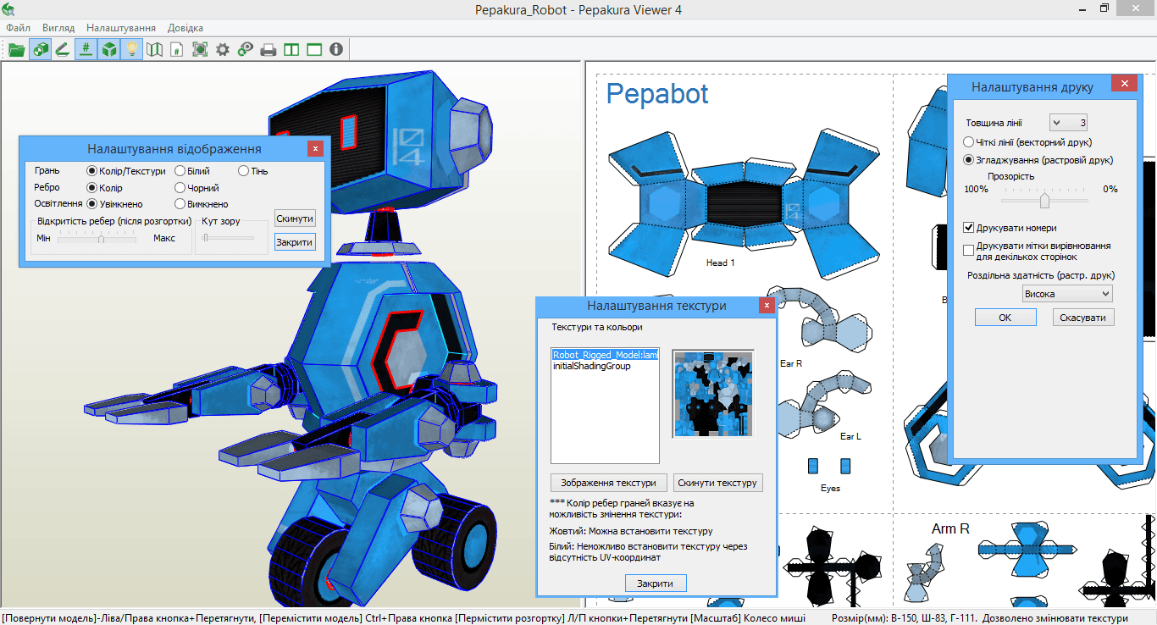Viewport: 1157px width, 625px height.
Task: Uncheck 'Друкувати номери' checkbox
Action: tap(969, 228)
